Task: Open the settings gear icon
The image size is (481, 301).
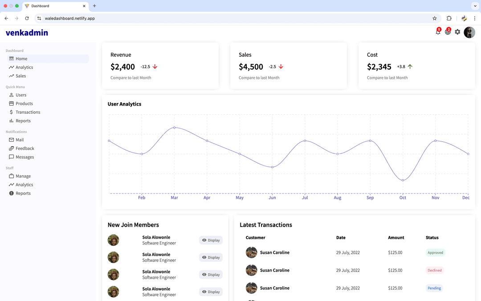Action: click(457, 32)
